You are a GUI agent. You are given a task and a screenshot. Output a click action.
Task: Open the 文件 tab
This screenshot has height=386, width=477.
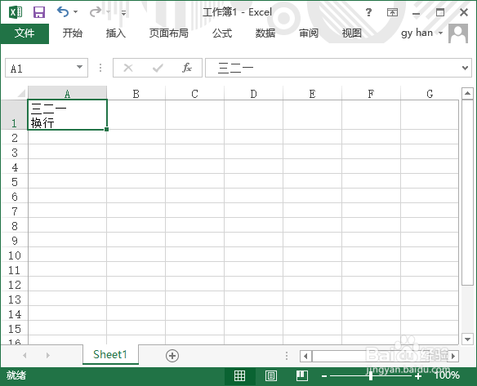pos(25,33)
